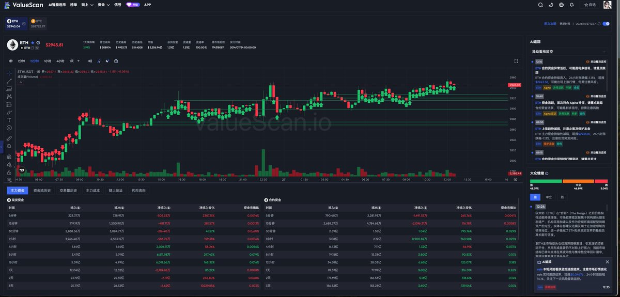Select 跌 tab in 大众情绪 panel
This screenshot has width=620, height=297.
[562, 197]
